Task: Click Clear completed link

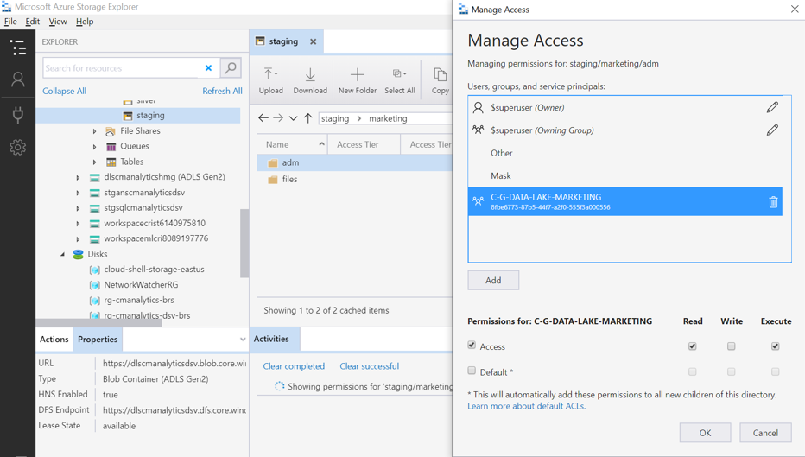Action: coord(294,366)
